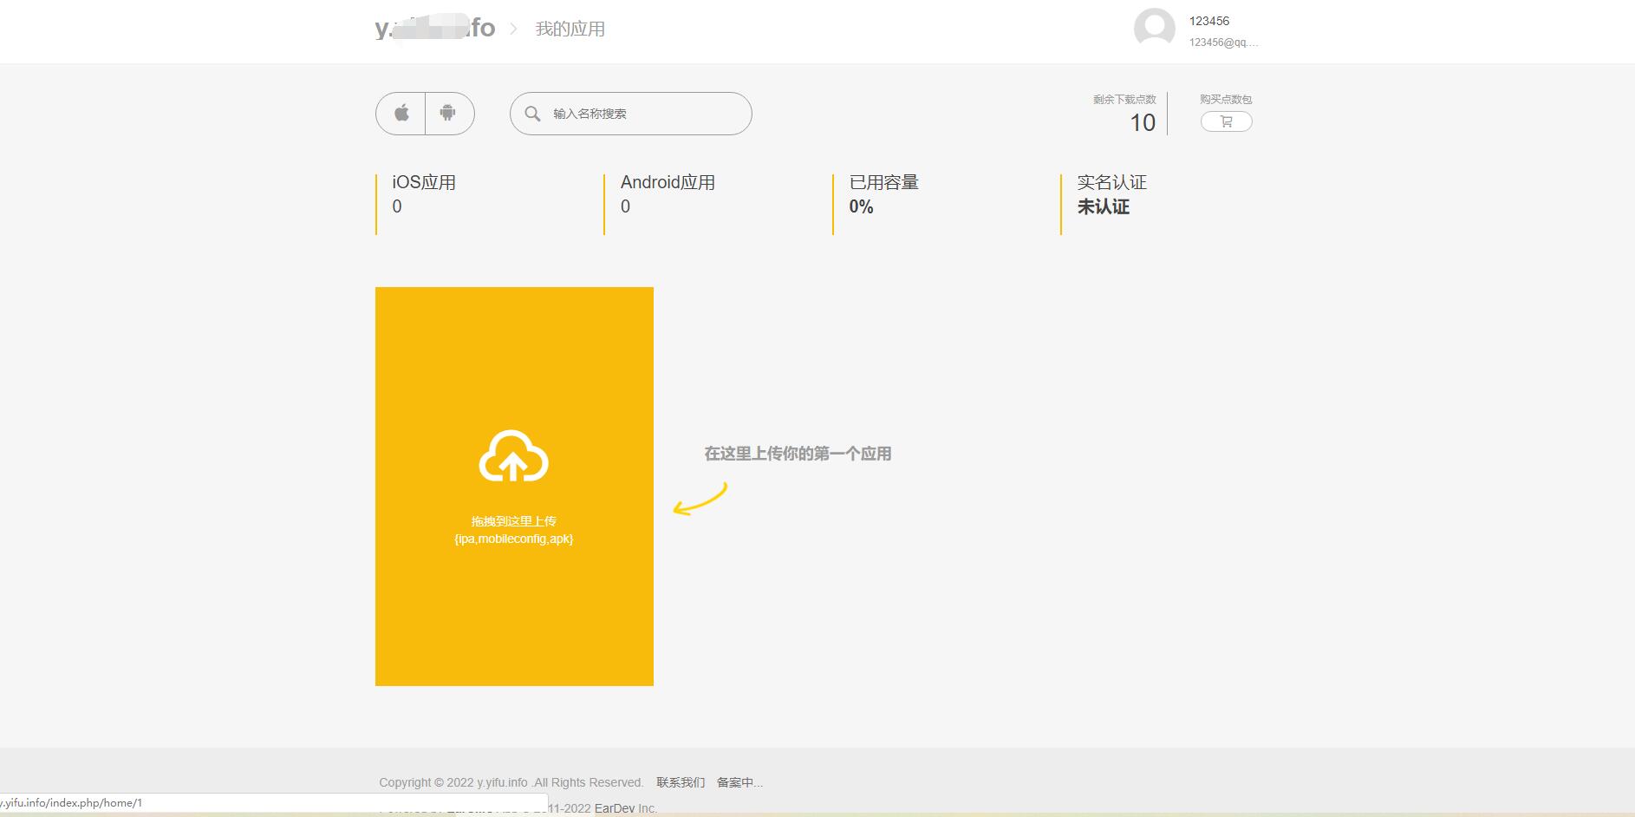Open the user avatar profile icon
The height and width of the screenshot is (817, 1635).
point(1154,28)
